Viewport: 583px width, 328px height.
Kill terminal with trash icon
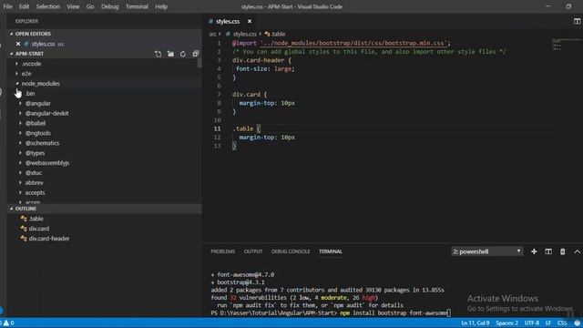(x=563, y=251)
